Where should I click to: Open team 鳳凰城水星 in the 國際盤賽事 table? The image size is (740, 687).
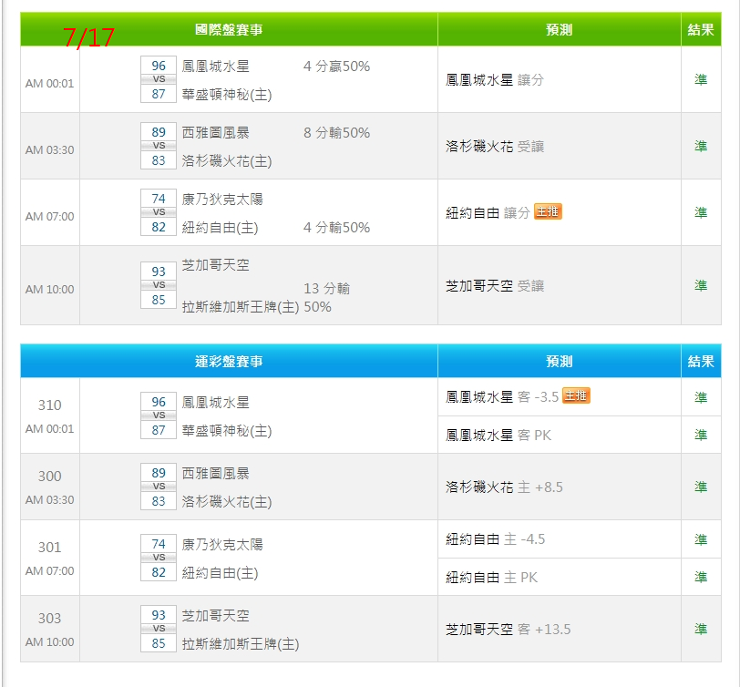point(215,66)
